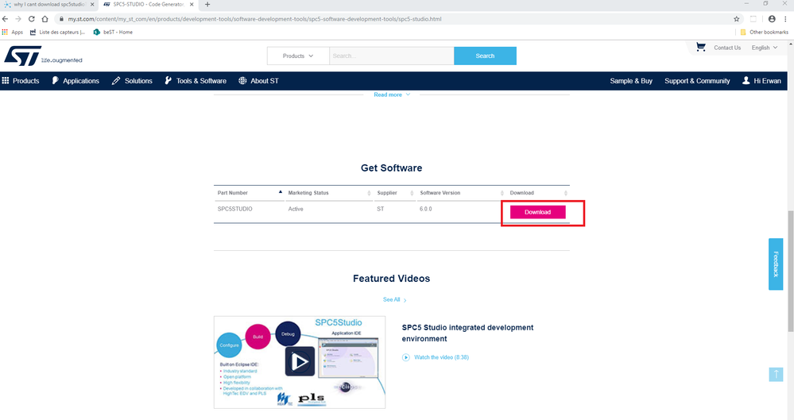
Task: Reload the current page
Action: (x=32, y=19)
